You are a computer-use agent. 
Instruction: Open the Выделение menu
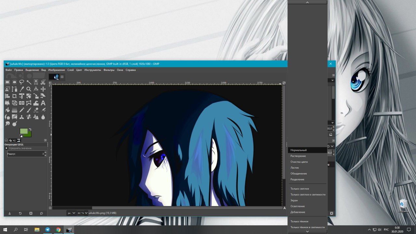32,70
